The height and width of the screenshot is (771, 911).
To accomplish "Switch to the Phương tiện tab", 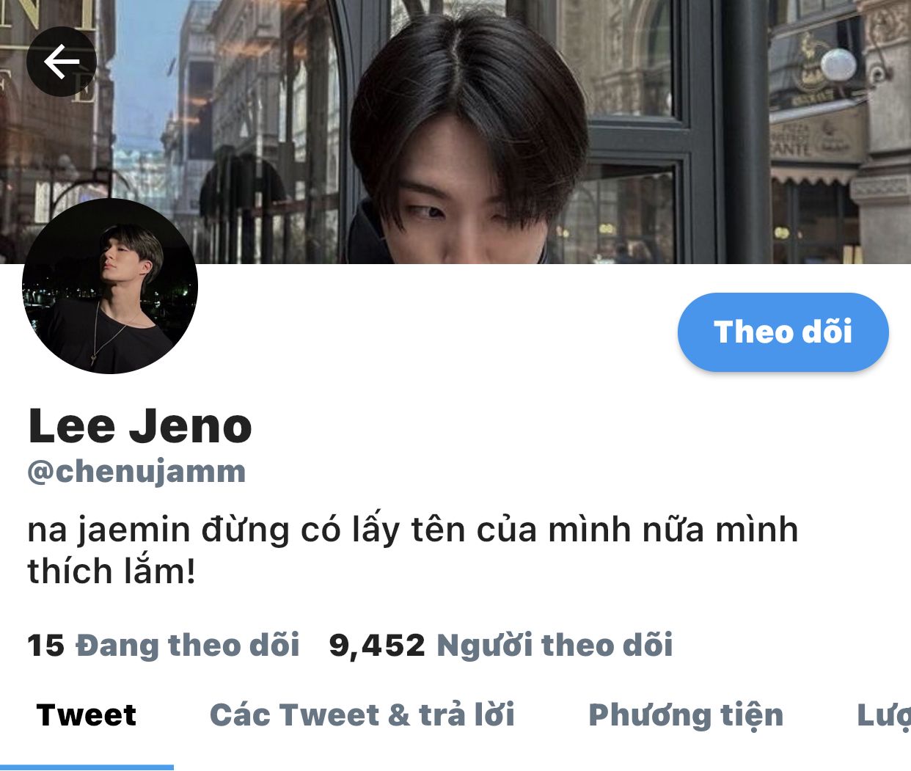I will tap(686, 715).
